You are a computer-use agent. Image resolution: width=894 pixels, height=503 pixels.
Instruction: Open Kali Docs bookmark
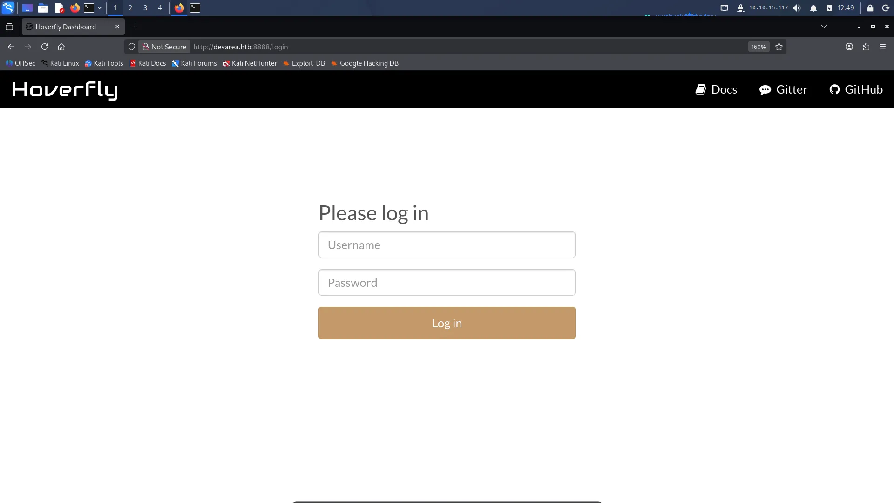148,63
